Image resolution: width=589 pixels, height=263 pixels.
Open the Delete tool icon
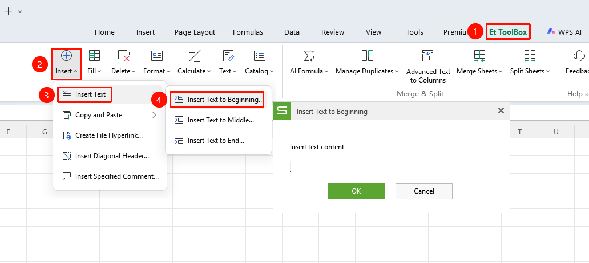124,56
